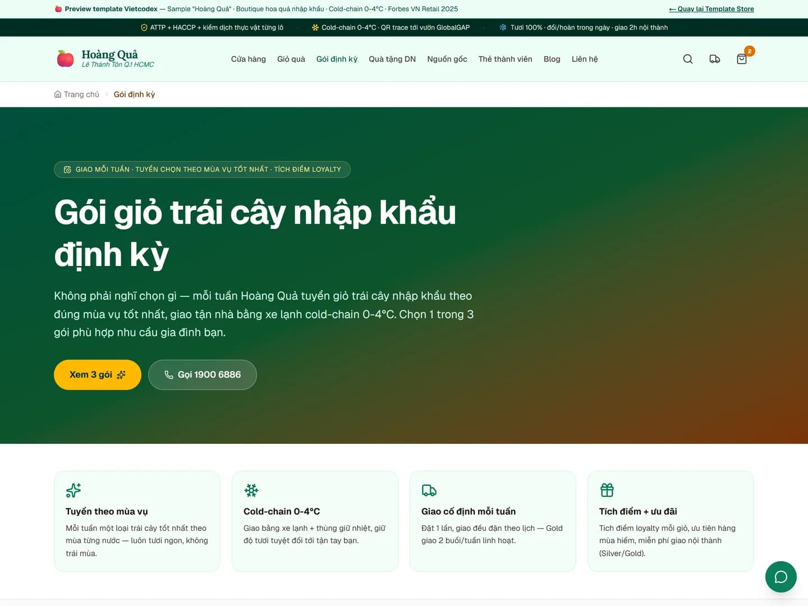Click the truck icon in Giao cố định card

(x=429, y=490)
